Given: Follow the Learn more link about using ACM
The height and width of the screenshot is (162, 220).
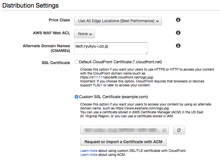Looking at the screenshot, I should click(89, 155).
